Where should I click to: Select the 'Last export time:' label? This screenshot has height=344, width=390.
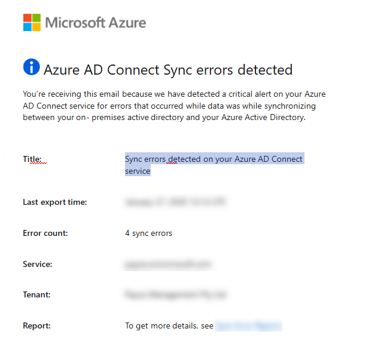[55, 202]
